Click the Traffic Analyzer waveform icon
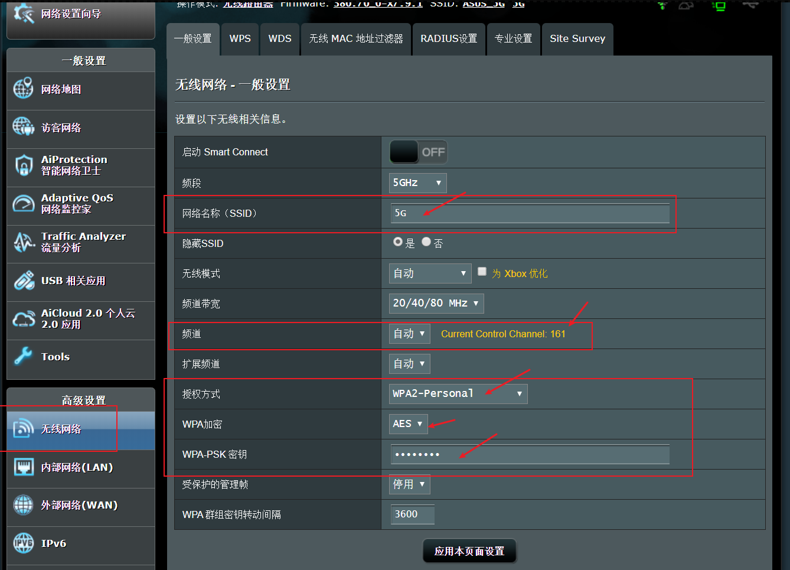This screenshot has width=790, height=570. [x=24, y=242]
